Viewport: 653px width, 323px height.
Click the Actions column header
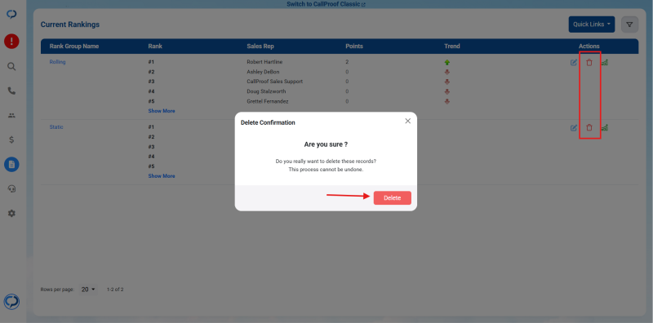589,46
